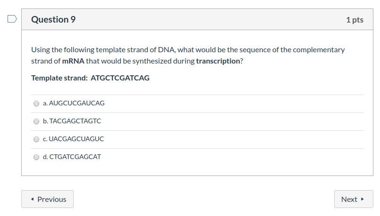This screenshot has height=216, width=380.
Task: Flag Question 9 for review
Action: click(x=12, y=19)
